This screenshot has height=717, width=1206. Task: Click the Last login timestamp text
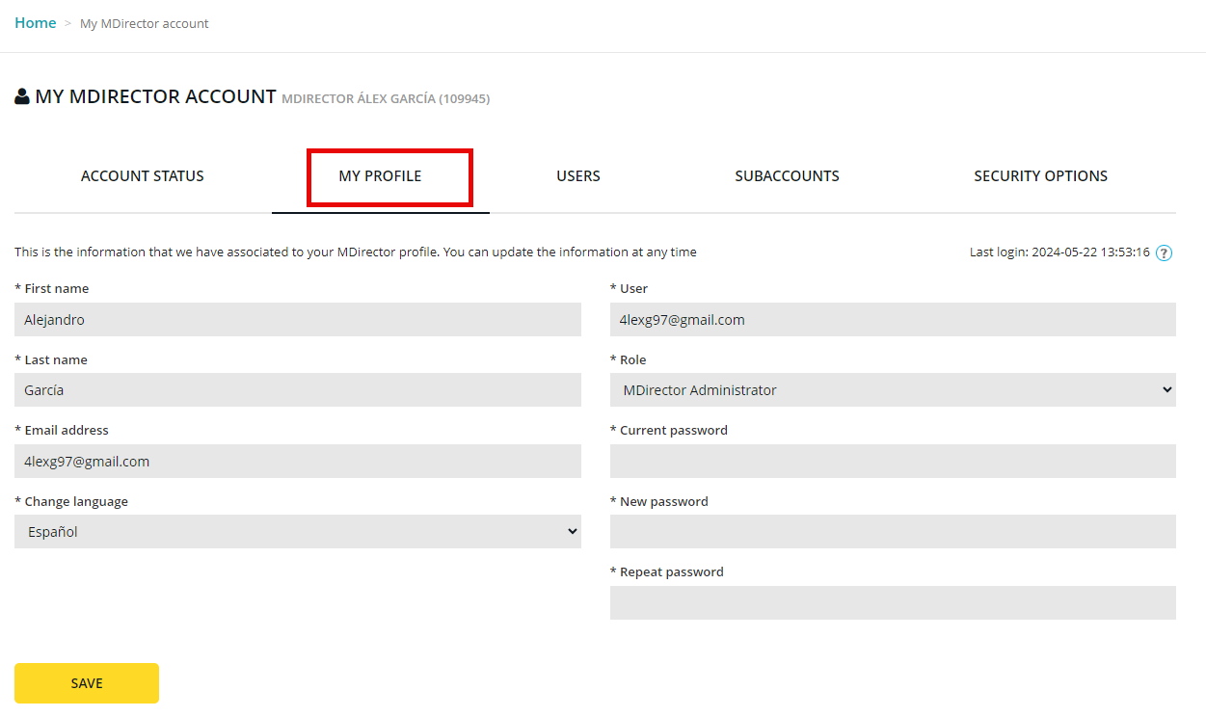1059,252
